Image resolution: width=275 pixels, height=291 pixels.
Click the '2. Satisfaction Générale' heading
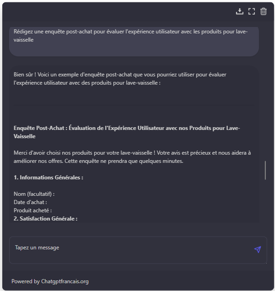point(46,219)
